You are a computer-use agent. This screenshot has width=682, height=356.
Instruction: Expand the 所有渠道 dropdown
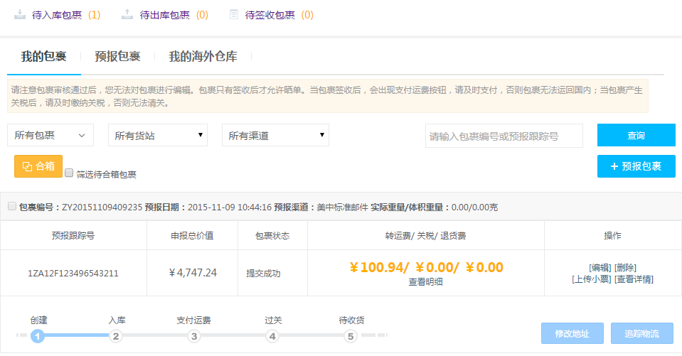pos(275,135)
